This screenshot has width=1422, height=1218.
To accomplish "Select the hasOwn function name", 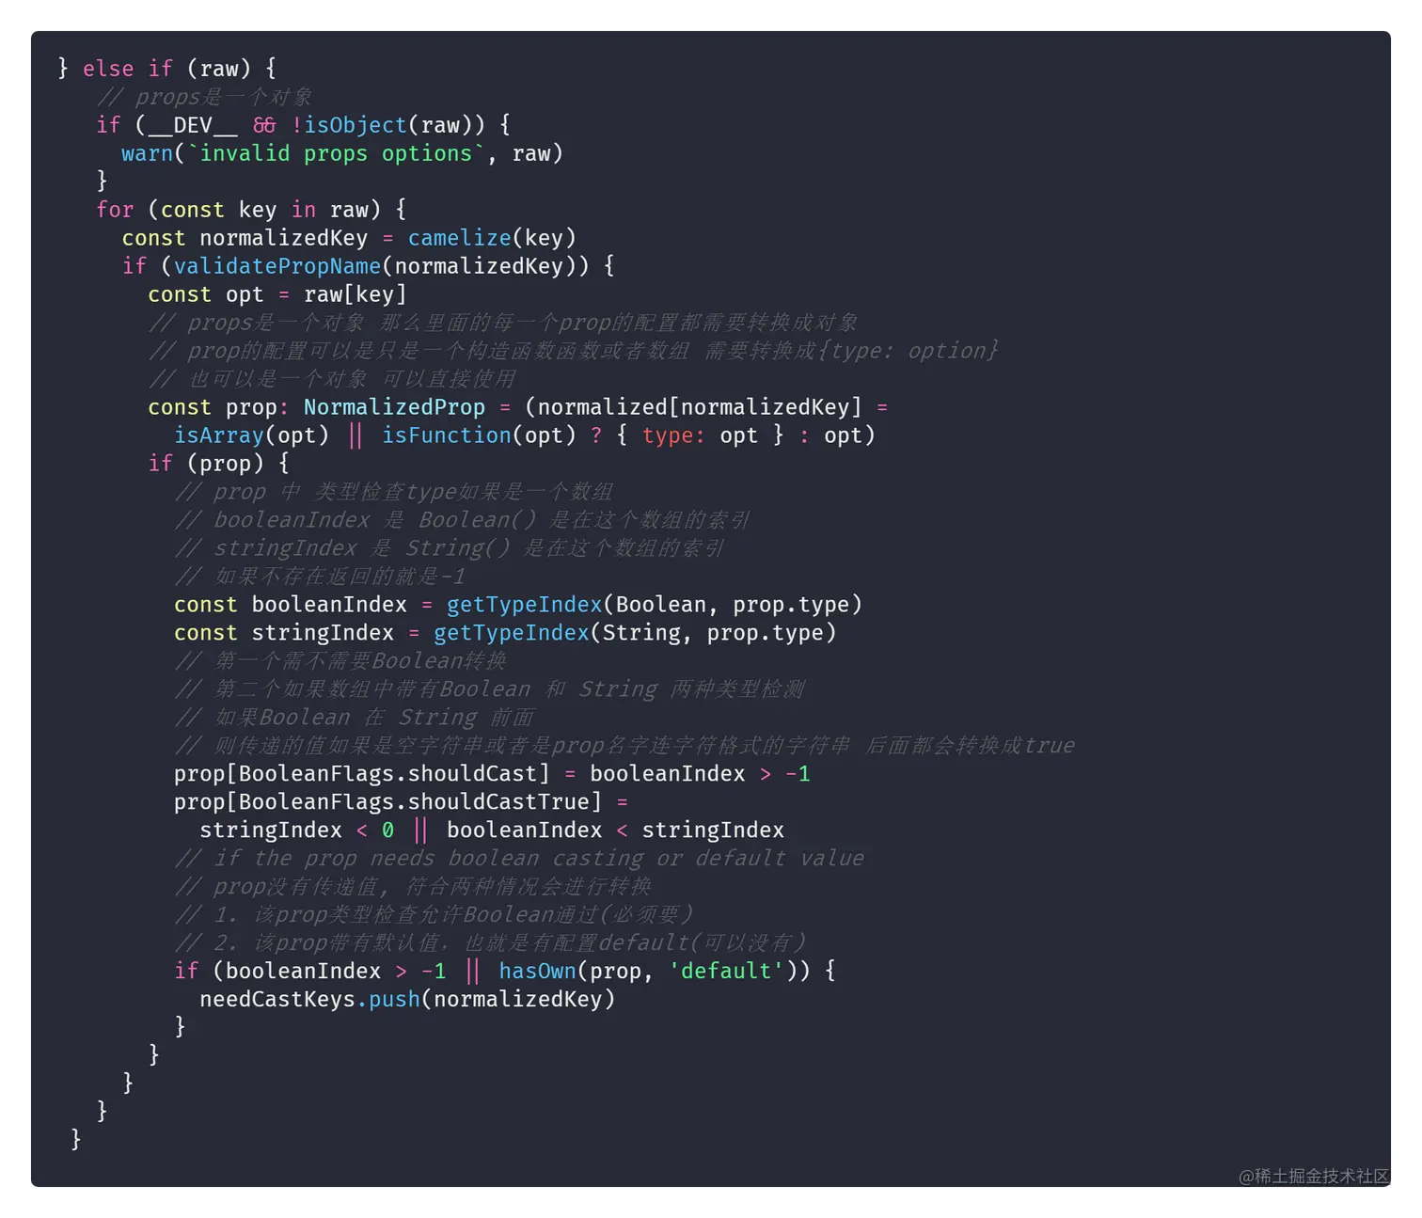I will pos(537,972).
